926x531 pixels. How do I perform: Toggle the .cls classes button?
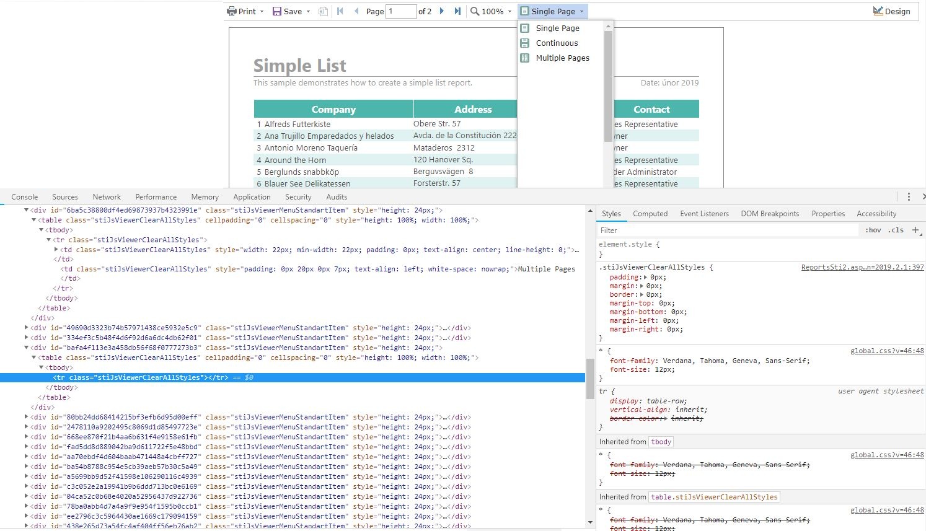[x=896, y=230]
